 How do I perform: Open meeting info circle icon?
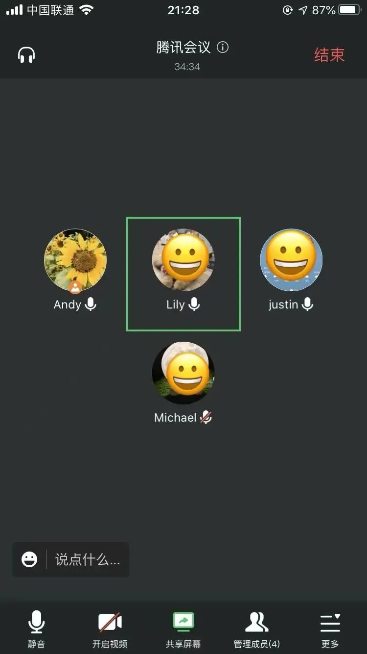(x=223, y=48)
